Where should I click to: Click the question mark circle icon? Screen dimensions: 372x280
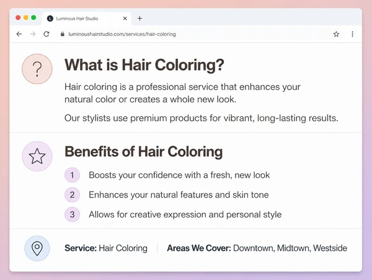37,69
